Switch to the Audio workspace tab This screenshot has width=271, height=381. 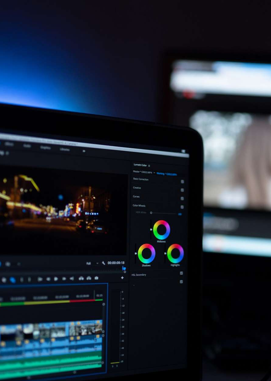pyautogui.click(x=27, y=146)
